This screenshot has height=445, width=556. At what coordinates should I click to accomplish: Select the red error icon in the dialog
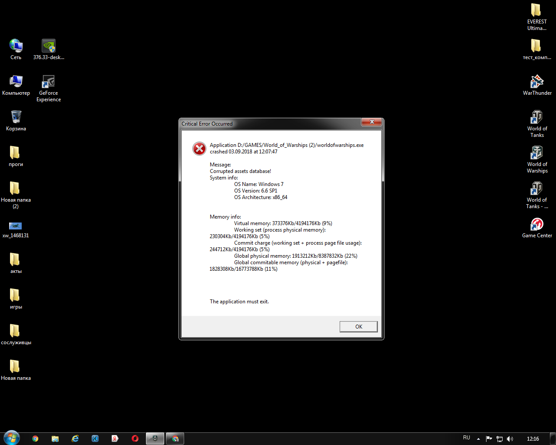click(x=199, y=149)
